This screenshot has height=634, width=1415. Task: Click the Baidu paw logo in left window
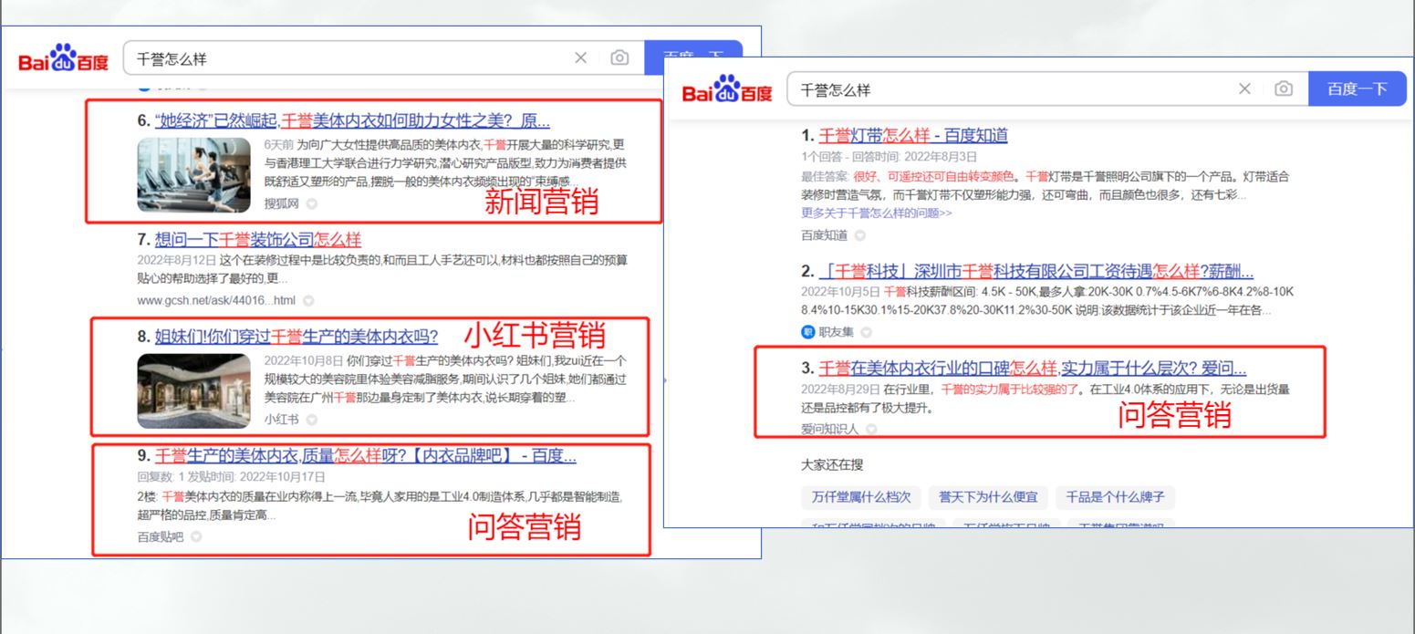[63, 59]
